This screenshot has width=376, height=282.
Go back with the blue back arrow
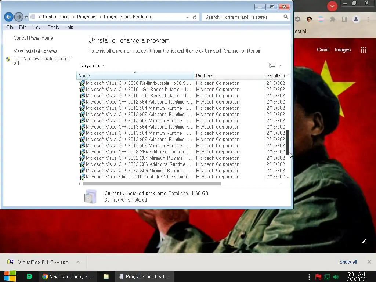9,17
